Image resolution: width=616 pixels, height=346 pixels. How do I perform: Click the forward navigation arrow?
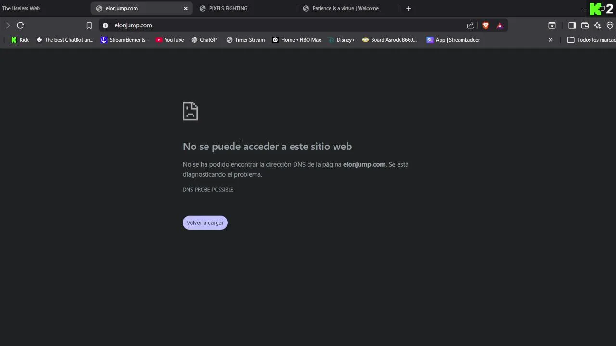coord(8,25)
